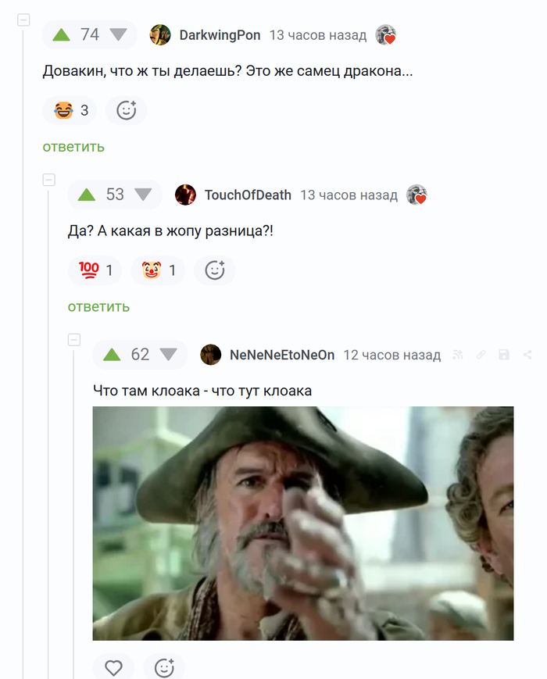
Task: Upvote NeNeNeEtoNeOn's comment
Action: 112,355
